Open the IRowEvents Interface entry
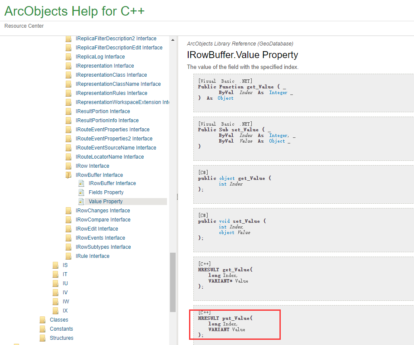The image size is (414, 345). pyautogui.click(x=101, y=238)
